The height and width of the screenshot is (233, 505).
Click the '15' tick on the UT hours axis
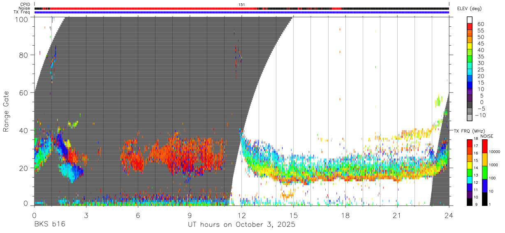click(293, 215)
